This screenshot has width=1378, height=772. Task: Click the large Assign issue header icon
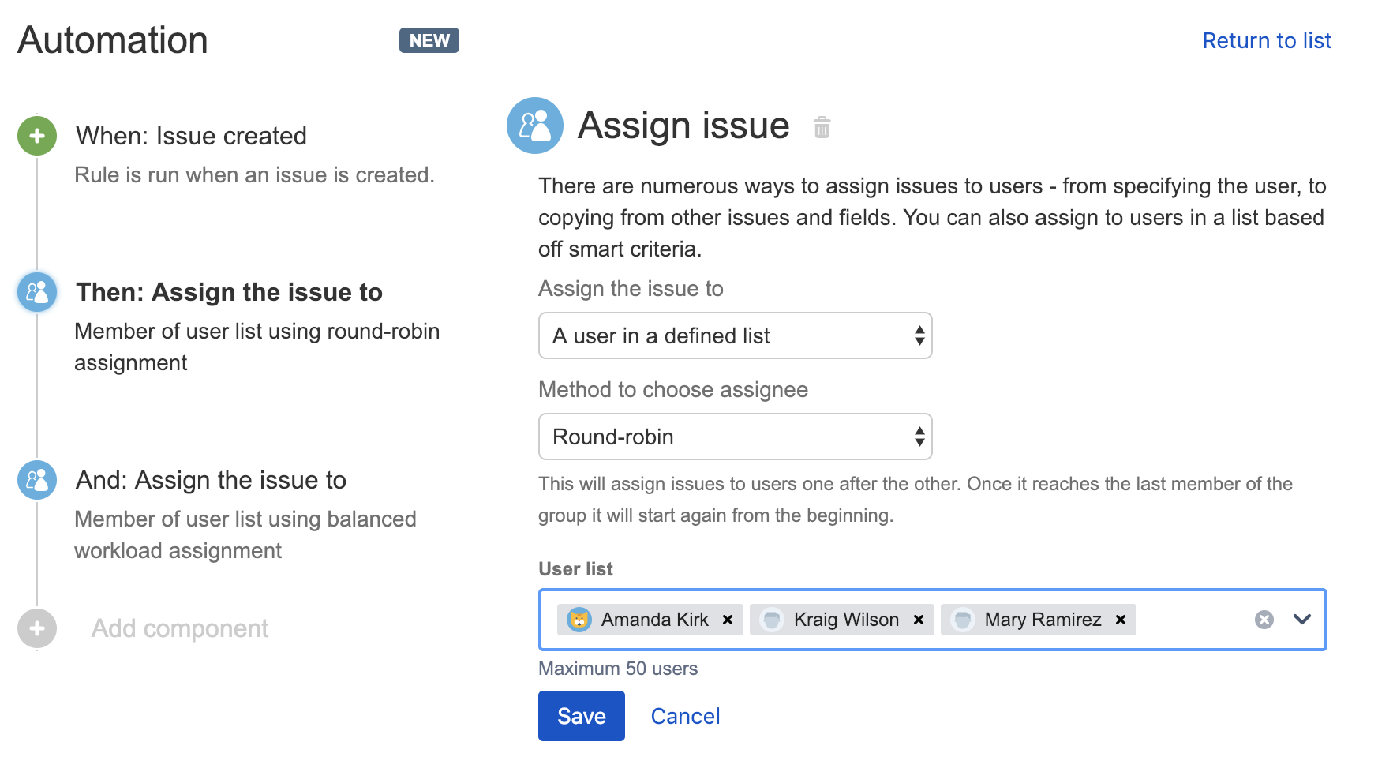coord(534,126)
